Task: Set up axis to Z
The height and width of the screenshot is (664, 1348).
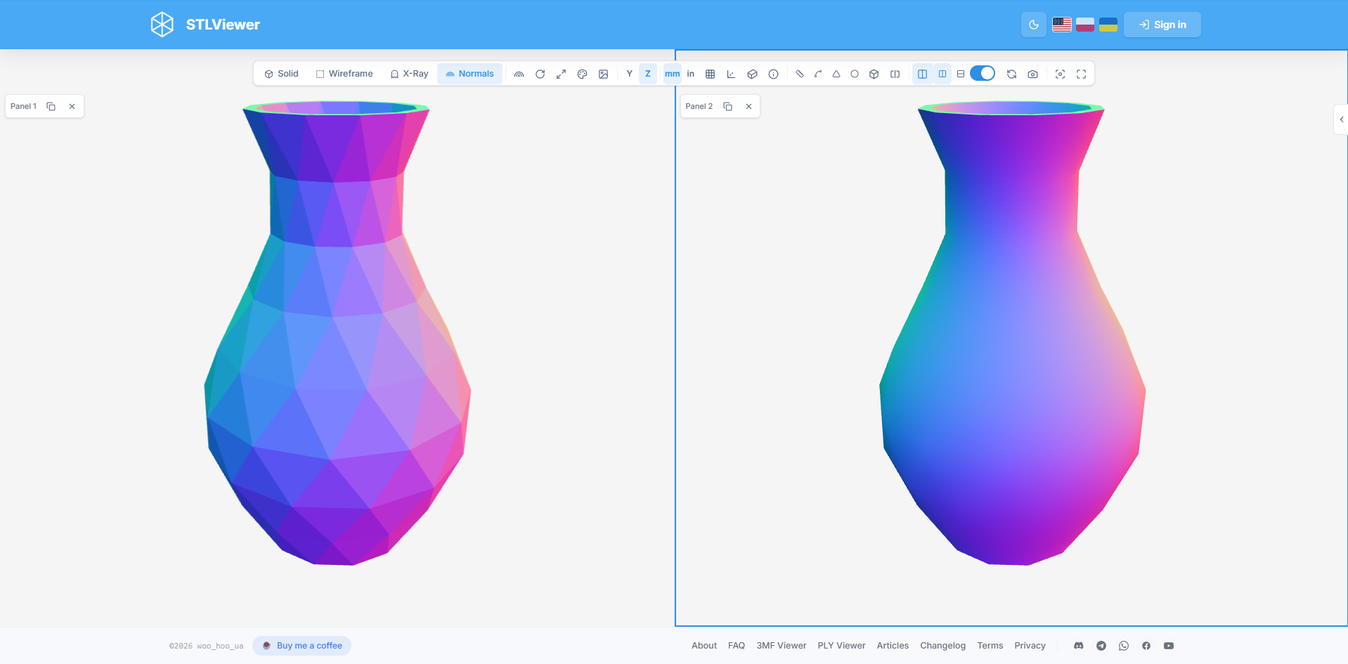Action: [648, 74]
